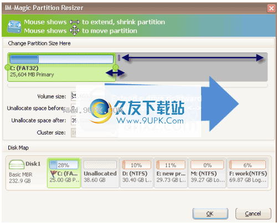Select the D: (NTFS) 30.40 GB partition
Viewport: 277px width, 223px height.
(136, 173)
